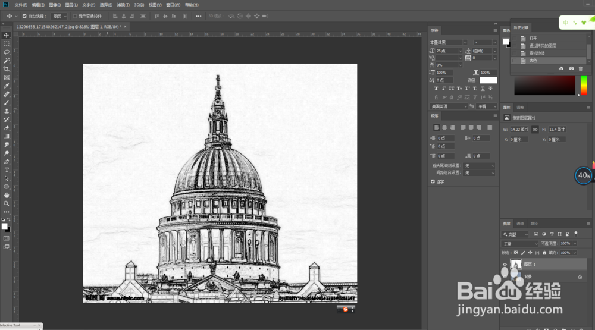Toggle underline style in Character panel
Image resolution: width=595 pixels, height=330 pixels.
(x=483, y=89)
